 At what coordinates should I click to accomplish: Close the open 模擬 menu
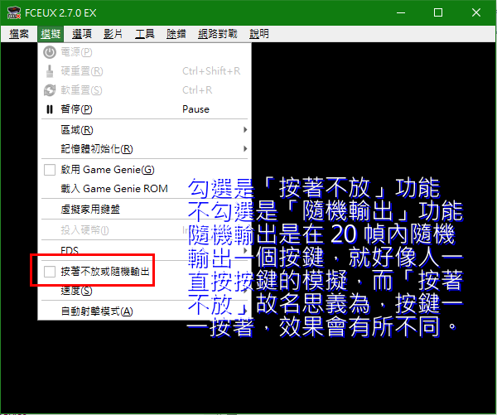tap(51, 34)
